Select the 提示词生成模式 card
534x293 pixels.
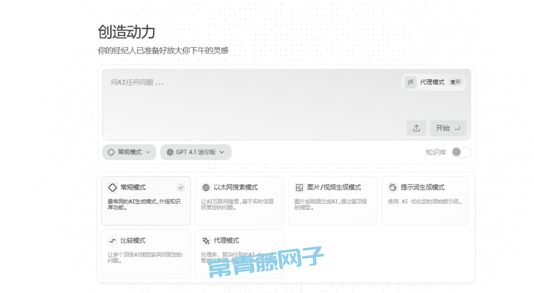coord(425,200)
